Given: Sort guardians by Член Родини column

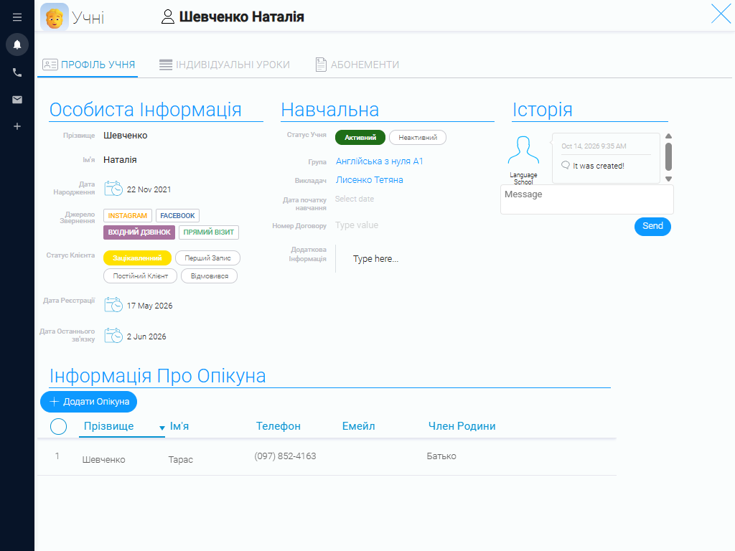Looking at the screenshot, I should click(462, 426).
